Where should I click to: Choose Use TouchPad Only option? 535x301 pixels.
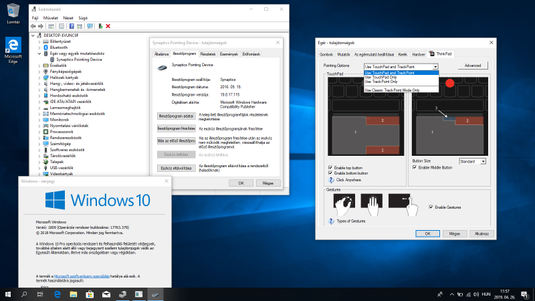[401, 77]
